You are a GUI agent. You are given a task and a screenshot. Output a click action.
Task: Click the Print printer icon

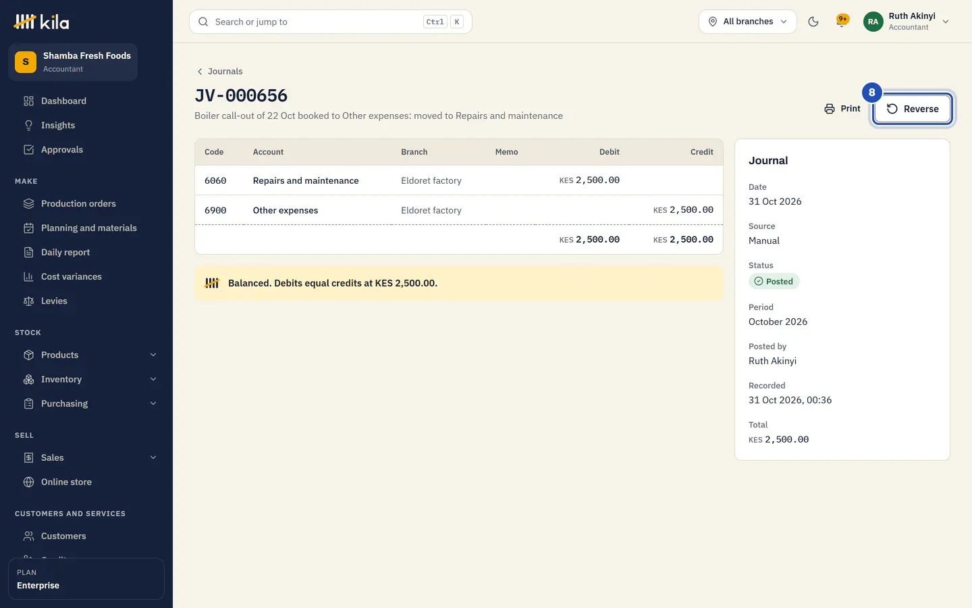pyautogui.click(x=830, y=109)
